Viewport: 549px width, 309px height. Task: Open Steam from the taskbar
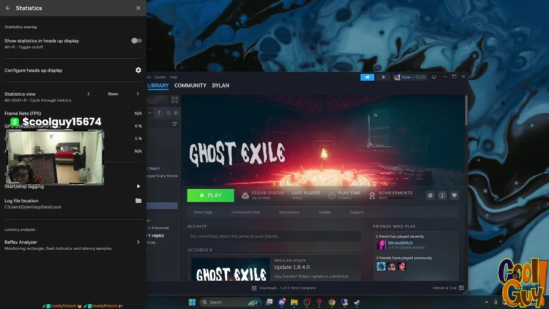pyautogui.click(x=357, y=302)
